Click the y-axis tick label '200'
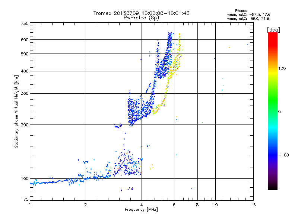298x223 pixels. tap(25, 125)
